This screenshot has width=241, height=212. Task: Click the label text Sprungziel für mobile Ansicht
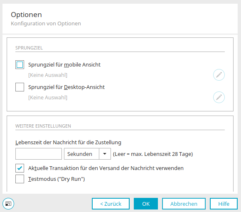64,65
